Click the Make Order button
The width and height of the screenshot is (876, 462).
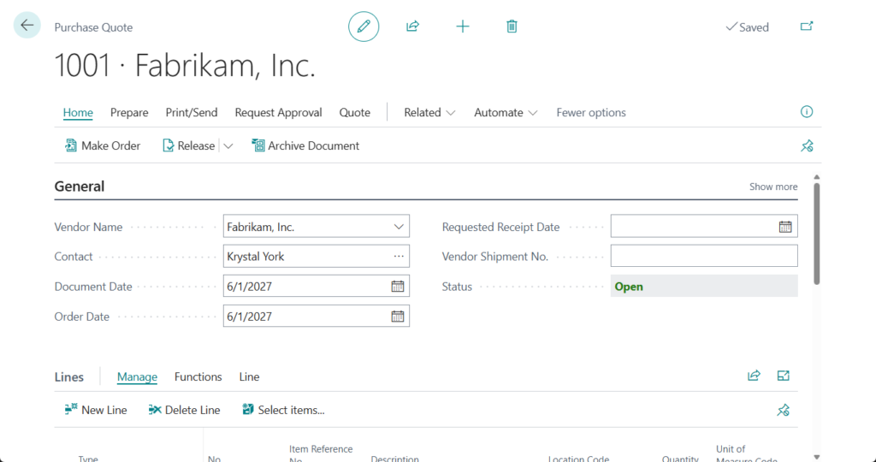(103, 146)
